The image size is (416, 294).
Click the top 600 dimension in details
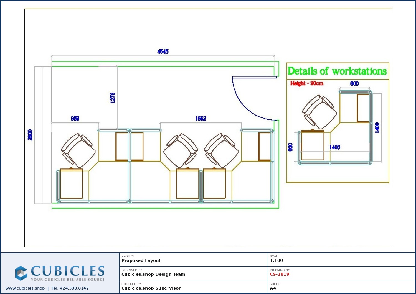(354, 84)
